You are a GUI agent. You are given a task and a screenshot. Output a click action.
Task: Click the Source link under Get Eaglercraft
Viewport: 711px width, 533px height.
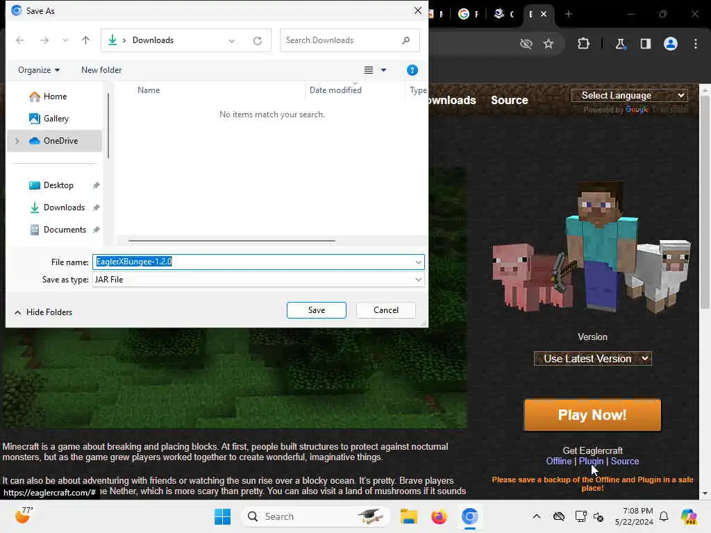[x=625, y=461]
